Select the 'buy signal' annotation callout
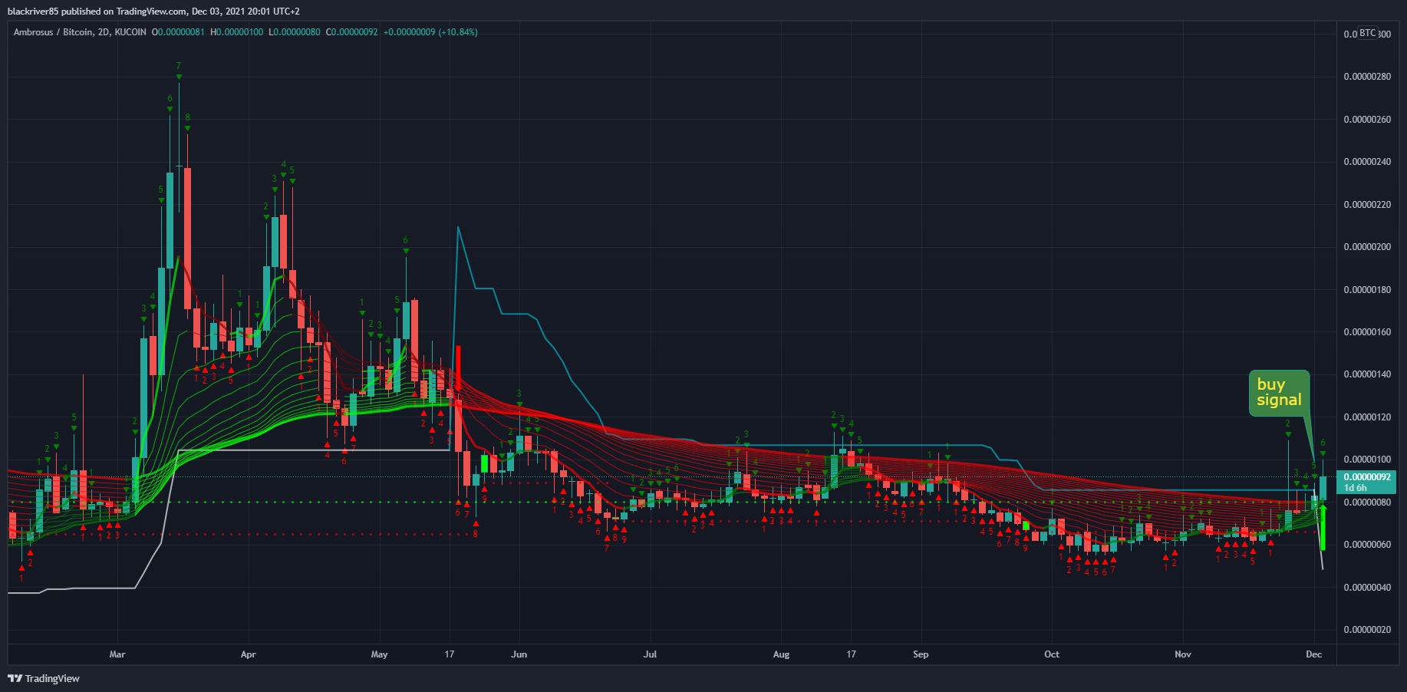The width and height of the screenshot is (1407, 692). [x=1279, y=393]
